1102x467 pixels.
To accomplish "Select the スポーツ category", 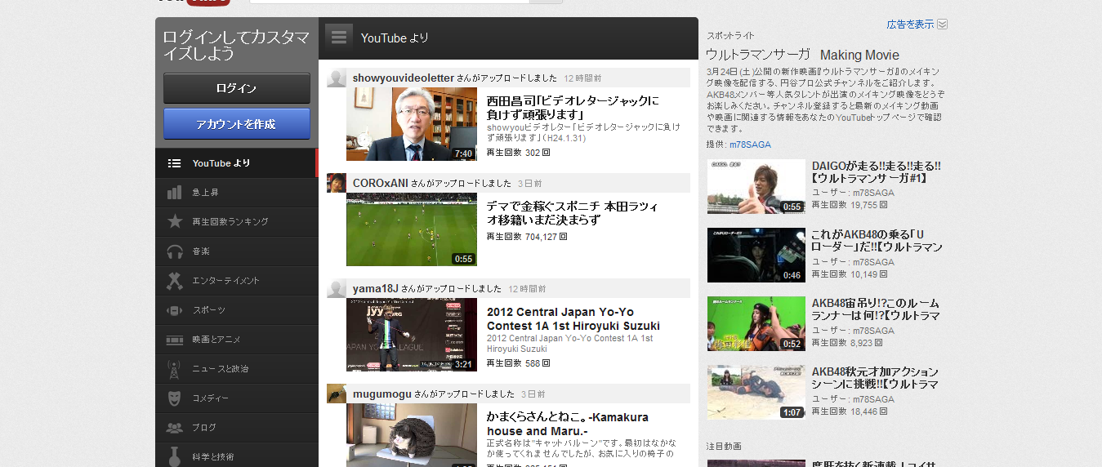I will click(x=237, y=310).
